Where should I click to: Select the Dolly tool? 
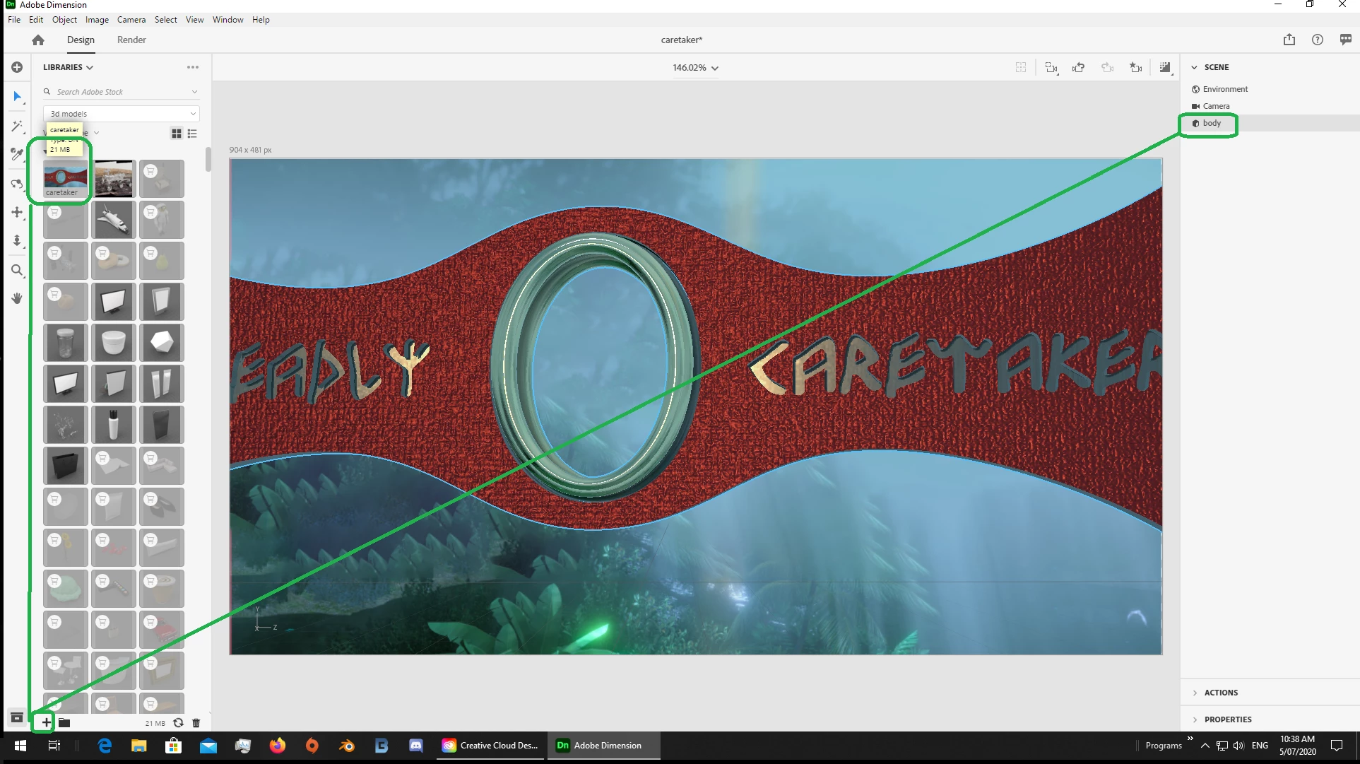[17, 241]
